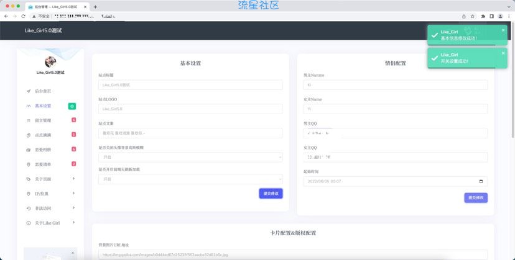The image size is (515, 260).
Task: Focus the 男主Name input field
Action: point(396,85)
